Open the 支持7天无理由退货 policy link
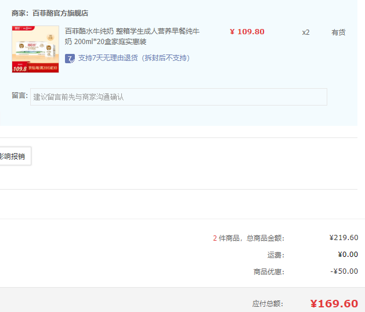 click(134, 58)
